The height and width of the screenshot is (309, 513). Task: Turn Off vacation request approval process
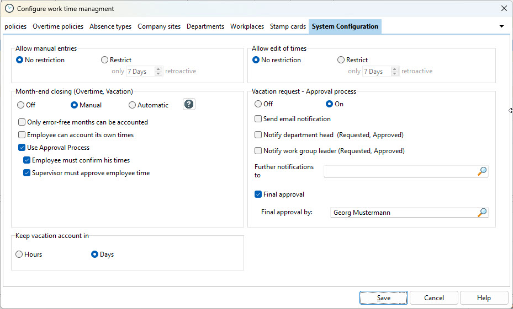pyautogui.click(x=258, y=104)
